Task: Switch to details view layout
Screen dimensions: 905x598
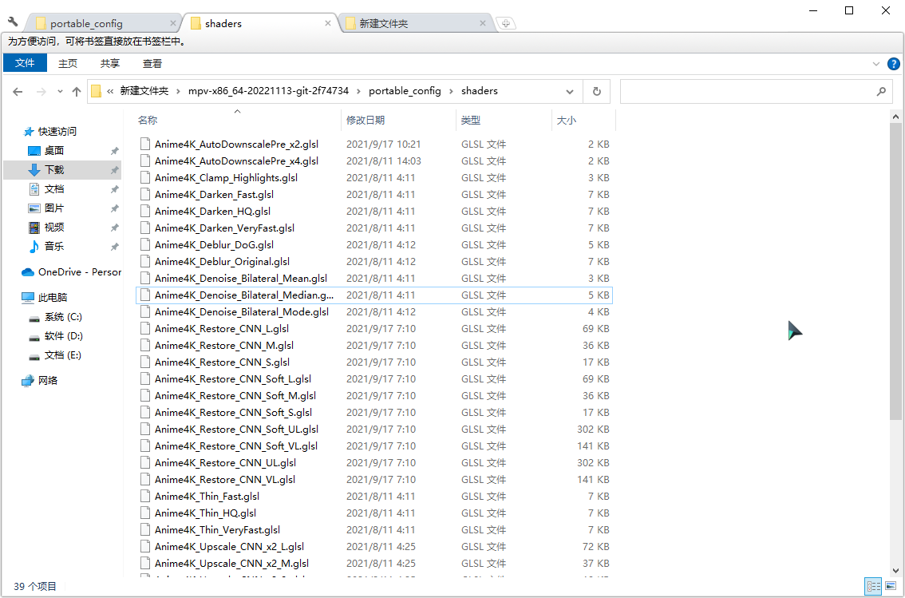Action: 874,587
